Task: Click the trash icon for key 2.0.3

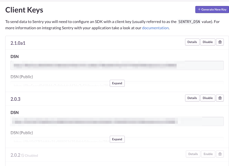Action: 220,98
